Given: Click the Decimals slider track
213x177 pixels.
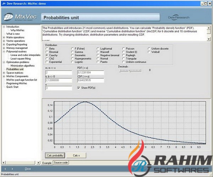Looking at the screenshot, I should pyautogui.click(x=131, y=71).
